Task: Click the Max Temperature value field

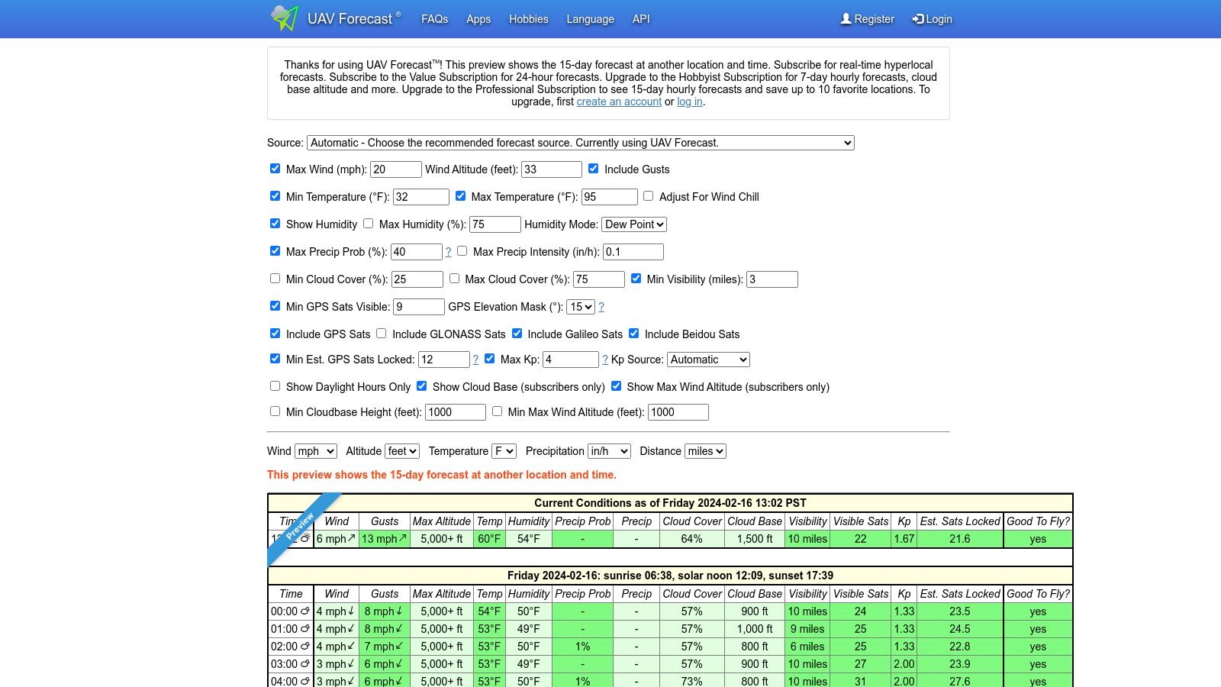Action: (610, 197)
